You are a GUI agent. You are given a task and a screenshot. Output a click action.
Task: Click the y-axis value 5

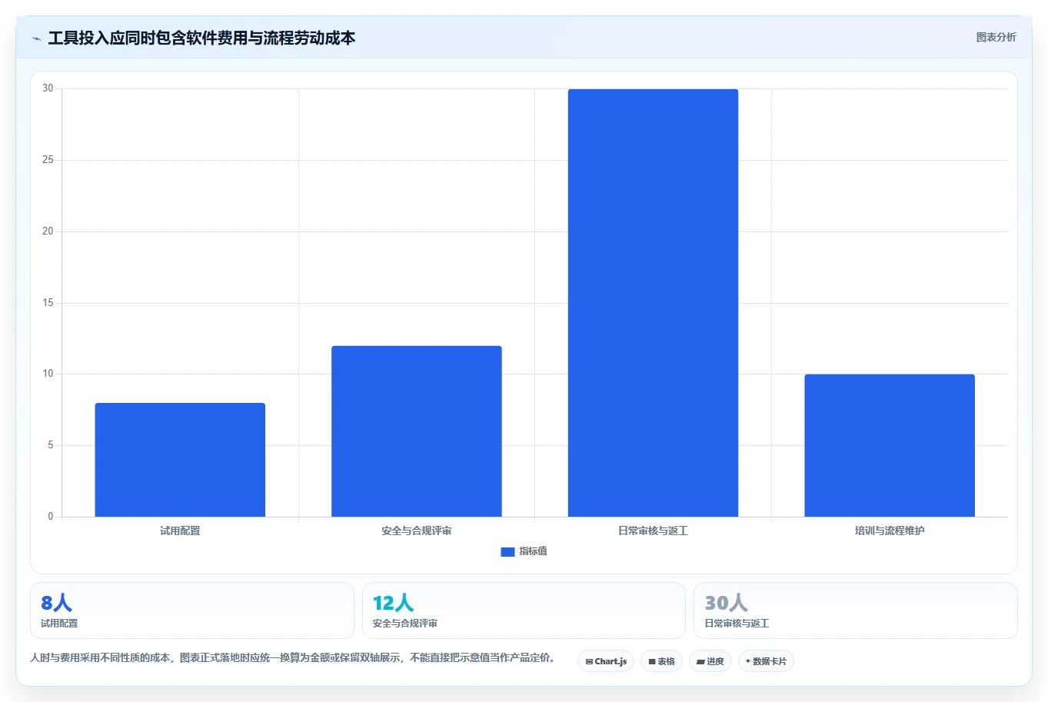pyautogui.click(x=51, y=445)
